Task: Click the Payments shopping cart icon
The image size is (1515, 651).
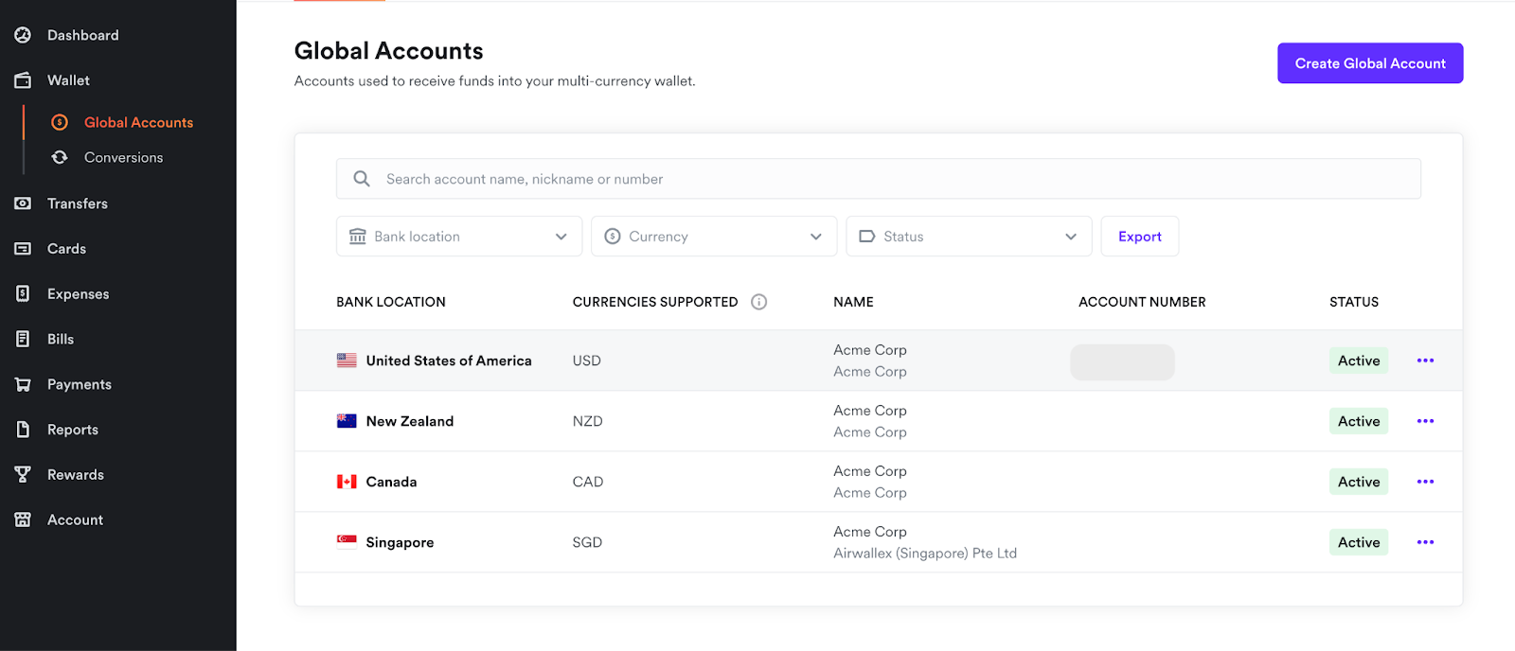Action: point(23,384)
